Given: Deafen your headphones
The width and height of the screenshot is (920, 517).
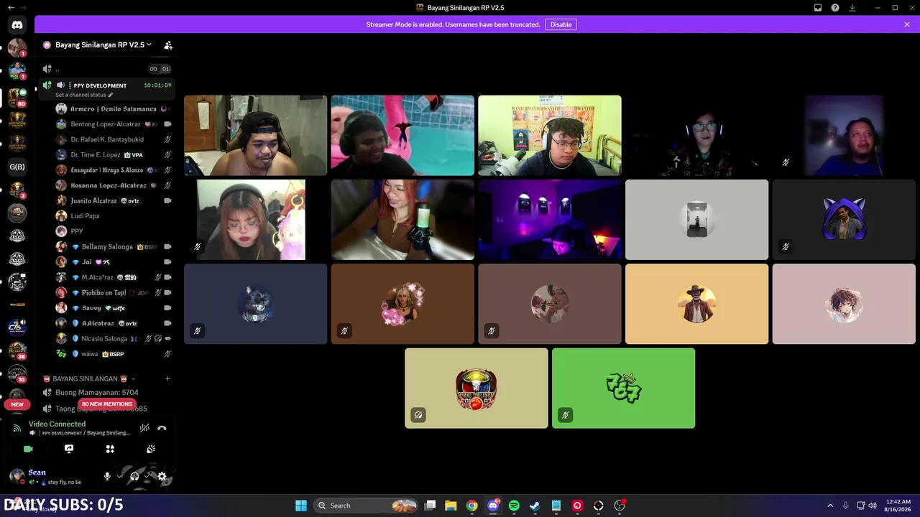Looking at the screenshot, I should (134, 476).
